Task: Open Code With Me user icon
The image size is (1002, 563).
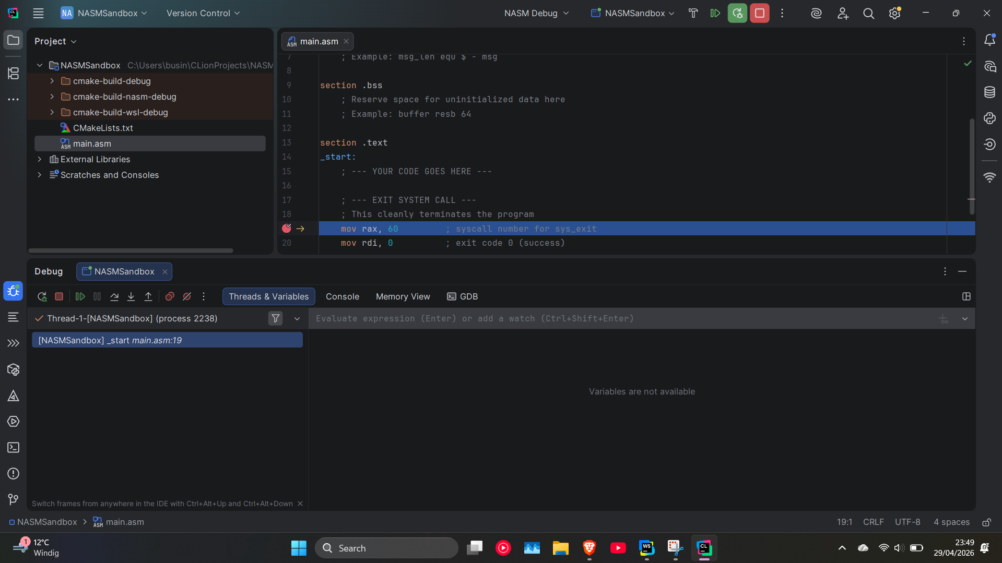Action: point(843,13)
